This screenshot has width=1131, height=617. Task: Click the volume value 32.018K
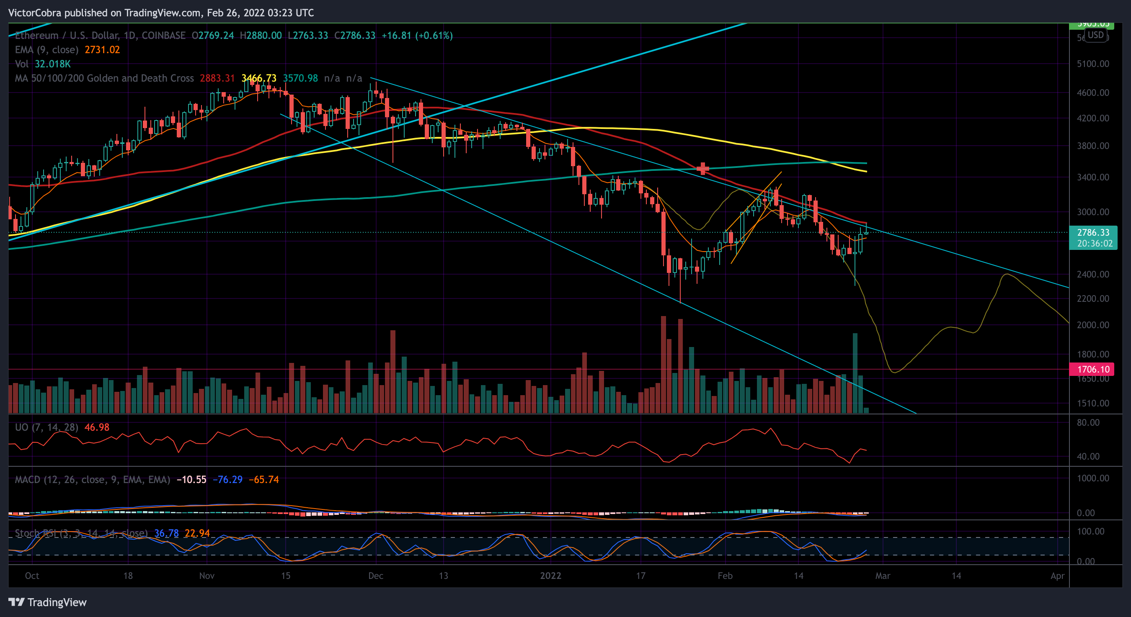coord(53,64)
